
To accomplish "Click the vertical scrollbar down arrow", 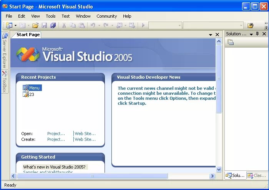I will [219, 169].
